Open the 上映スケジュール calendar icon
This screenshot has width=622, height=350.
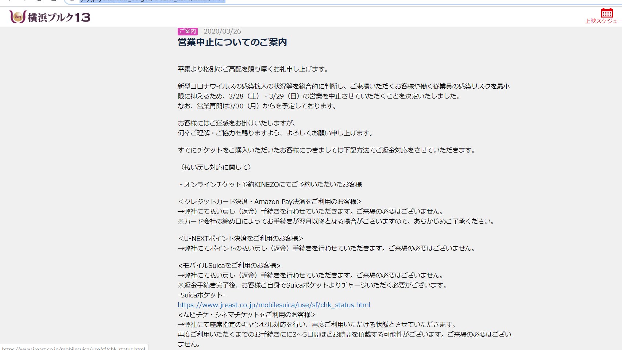coord(607,13)
